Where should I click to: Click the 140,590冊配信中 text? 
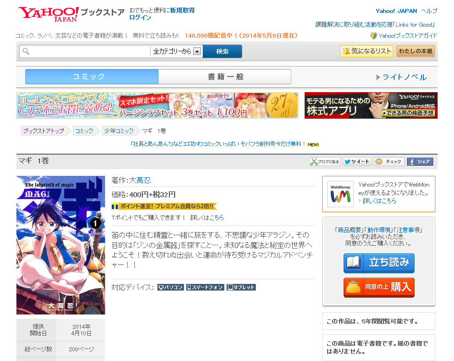(241, 35)
